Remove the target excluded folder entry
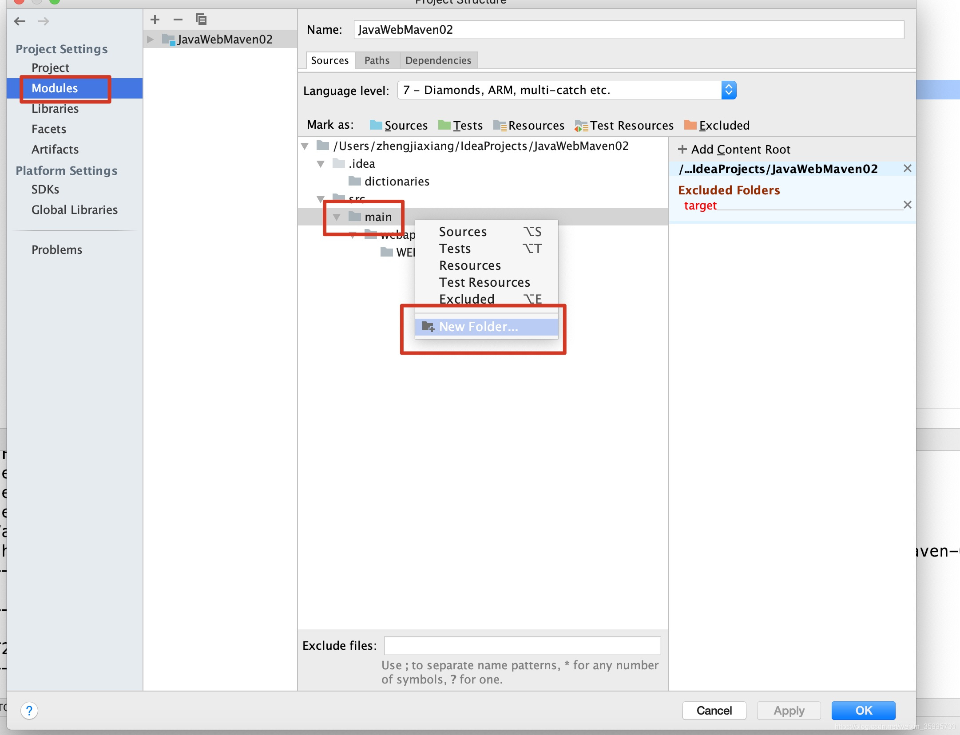Image resolution: width=960 pixels, height=735 pixels. coord(907,205)
